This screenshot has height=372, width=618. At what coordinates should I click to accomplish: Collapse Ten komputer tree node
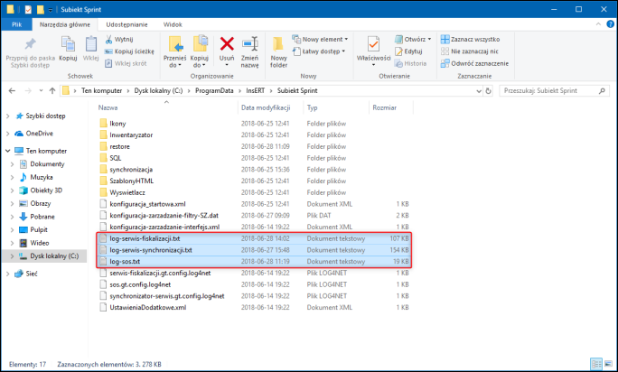(7, 151)
